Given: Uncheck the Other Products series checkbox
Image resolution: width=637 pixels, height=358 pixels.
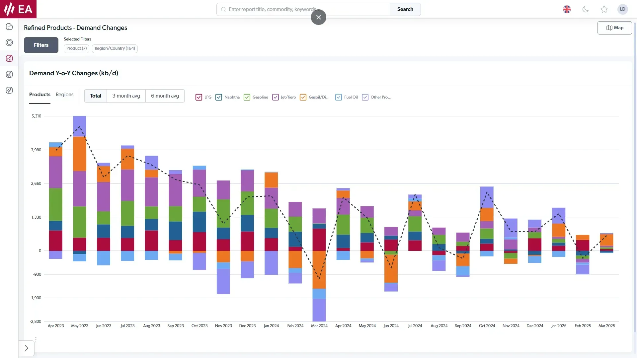Looking at the screenshot, I should click(365, 97).
